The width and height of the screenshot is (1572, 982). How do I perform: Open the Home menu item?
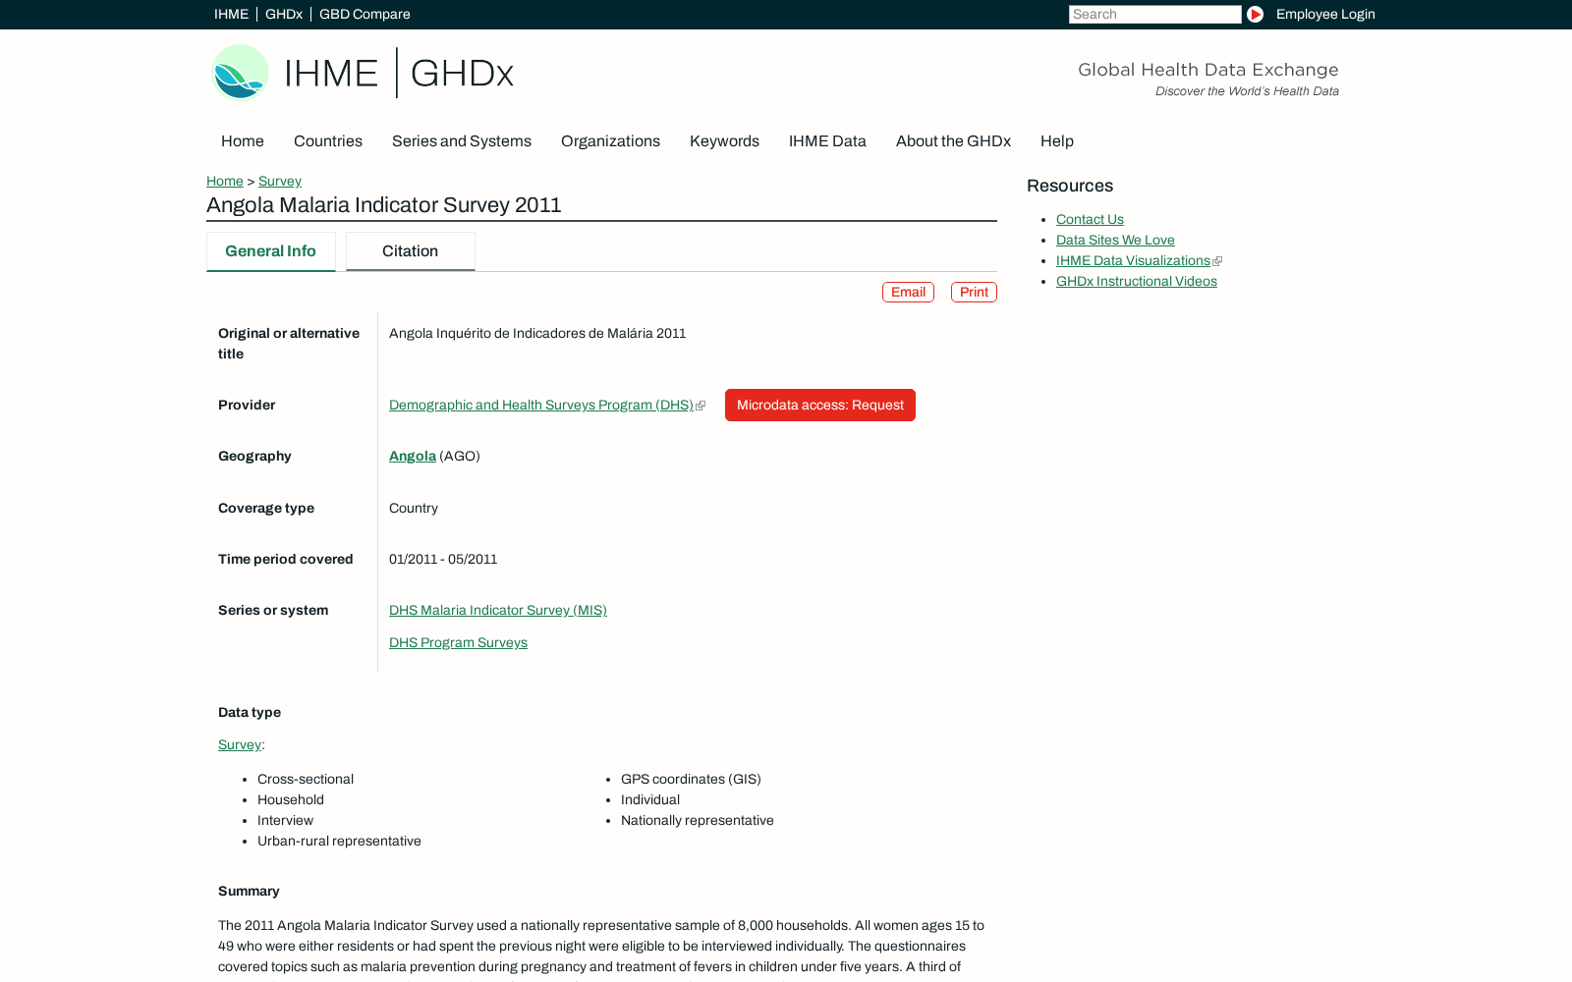(x=243, y=141)
